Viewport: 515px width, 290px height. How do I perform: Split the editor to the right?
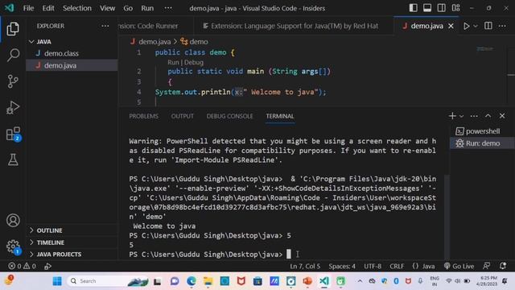[488, 26]
